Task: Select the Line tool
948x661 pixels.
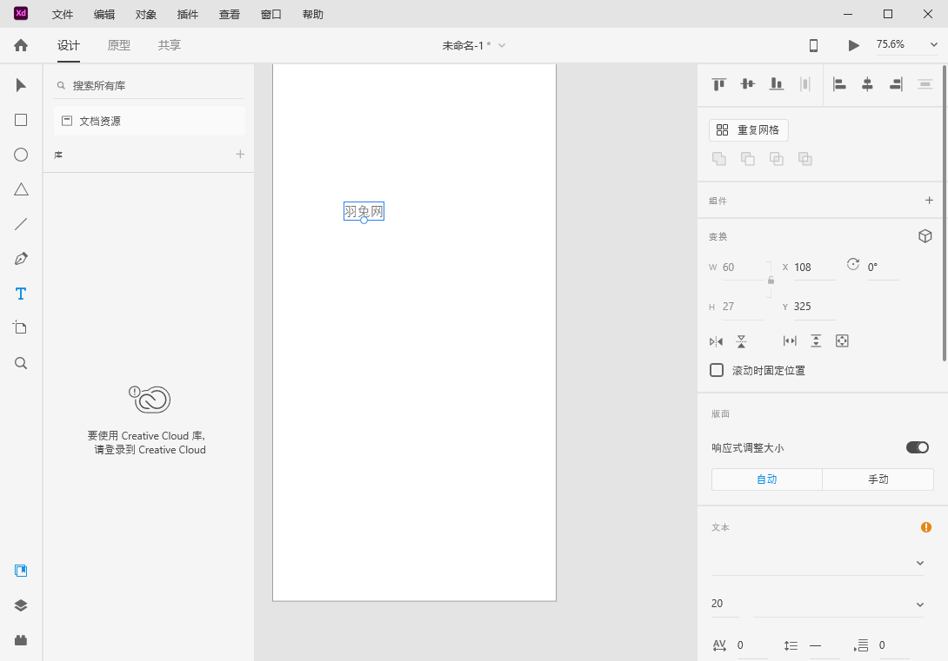Action: coord(21,224)
